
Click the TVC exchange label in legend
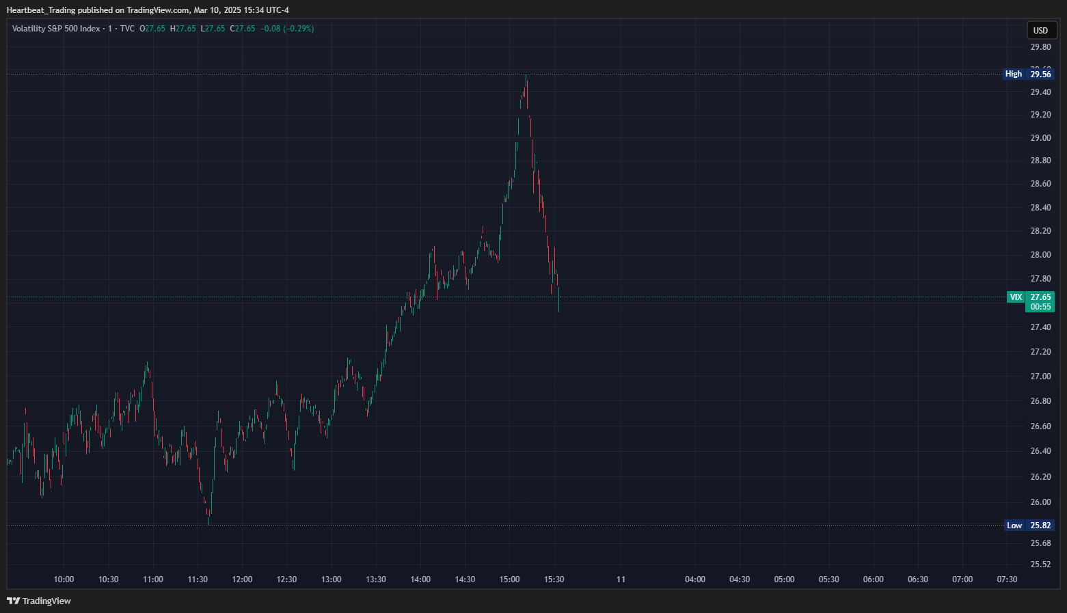click(x=127, y=29)
